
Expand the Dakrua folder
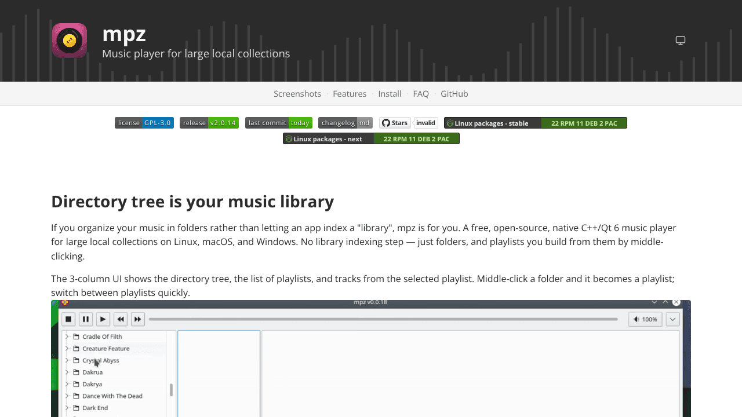67,372
